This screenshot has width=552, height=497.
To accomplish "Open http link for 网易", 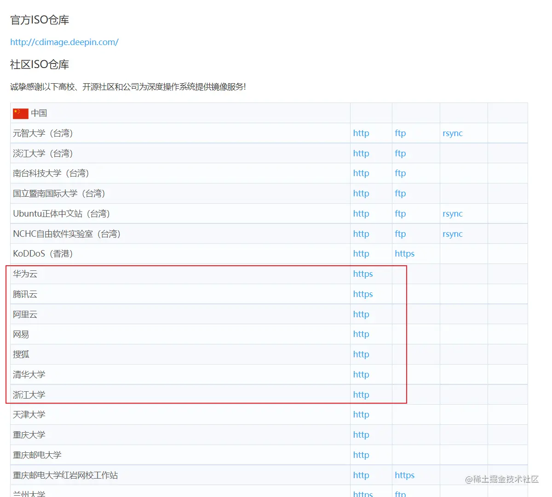I will (x=361, y=334).
